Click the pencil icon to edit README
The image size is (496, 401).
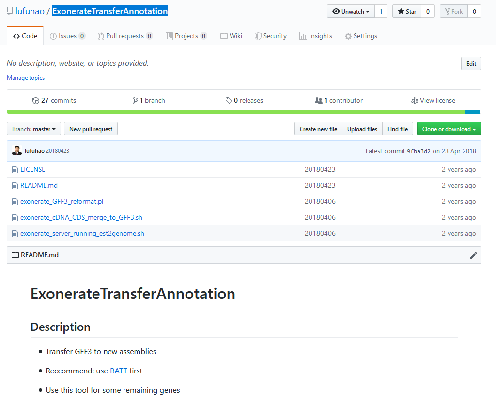[x=473, y=255]
